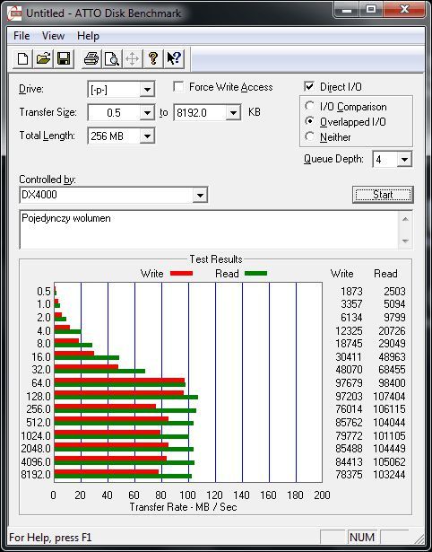Save results using the floppy disk icon
Image resolution: width=432 pixels, height=552 pixels.
click(x=64, y=58)
